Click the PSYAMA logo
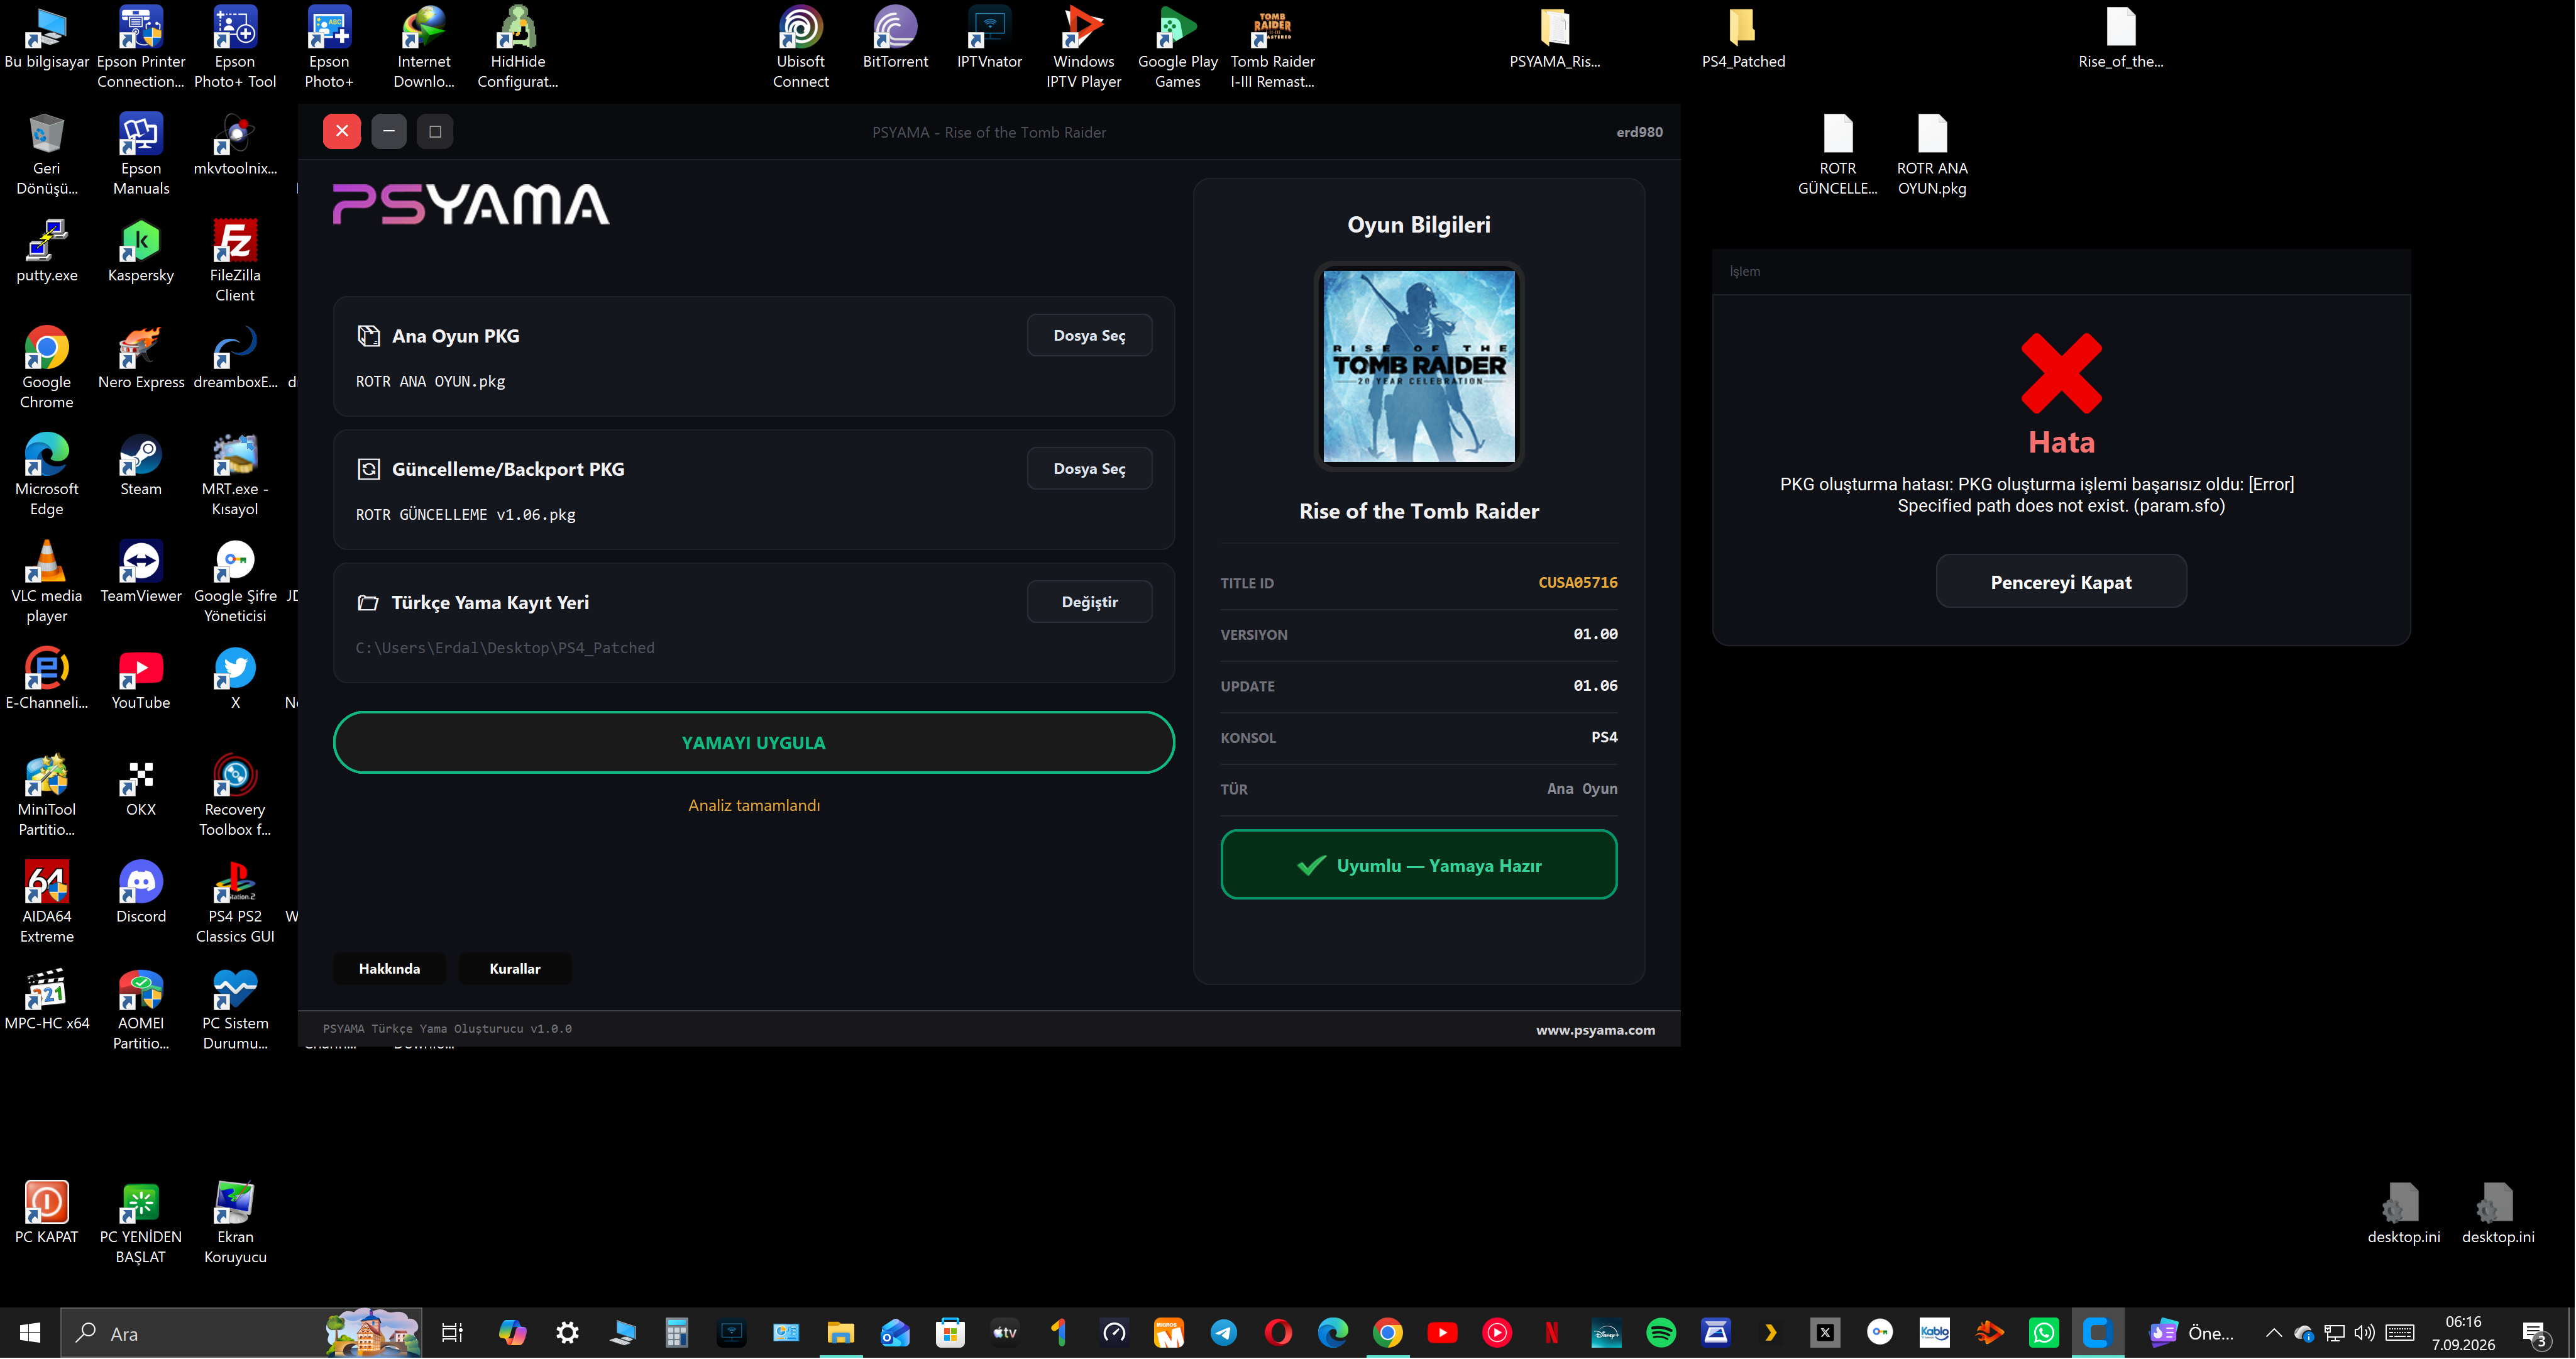Image resolution: width=2576 pixels, height=1359 pixels. 471,204
